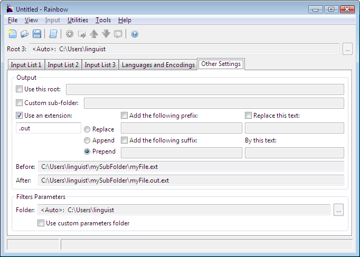360x257 pixels.
Task: Enable the Use this root checkbox
Action: tap(20, 89)
